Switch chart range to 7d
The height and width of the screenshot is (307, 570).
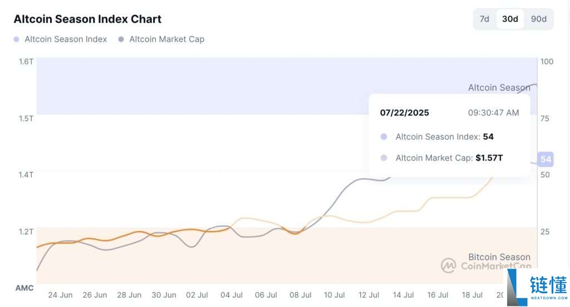(484, 19)
